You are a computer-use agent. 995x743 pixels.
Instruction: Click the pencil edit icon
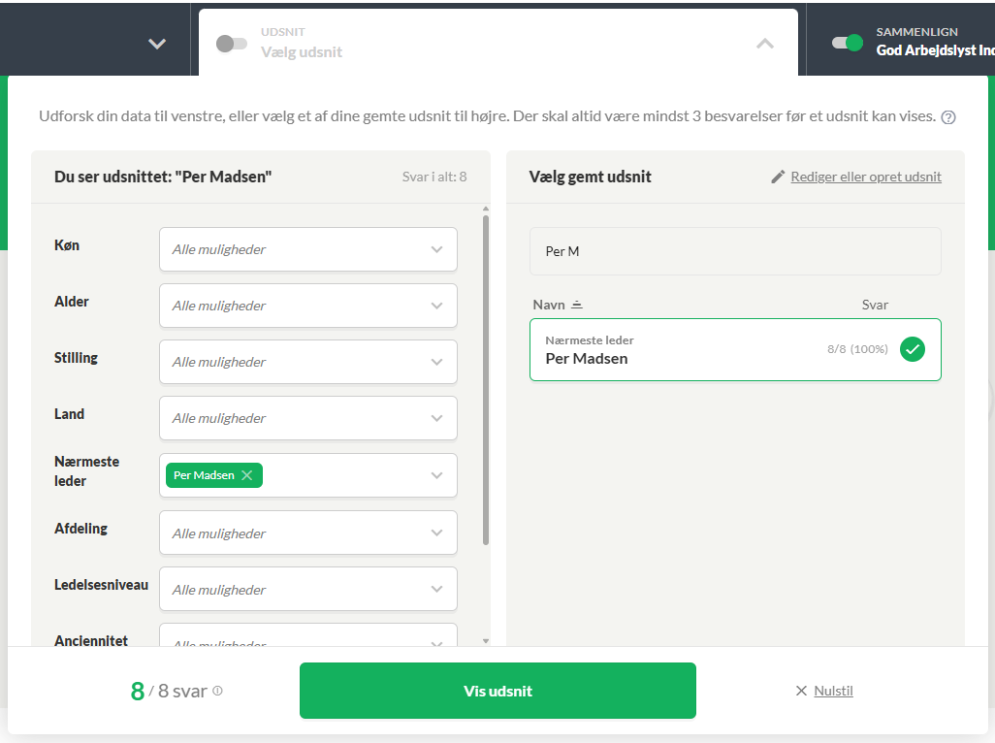(778, 178)
